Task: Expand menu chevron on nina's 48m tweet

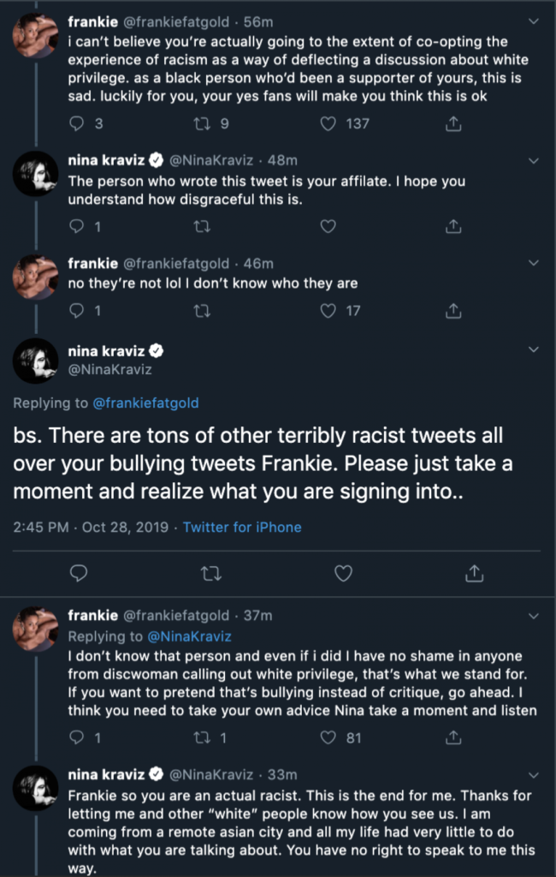Action: point(534,160)
